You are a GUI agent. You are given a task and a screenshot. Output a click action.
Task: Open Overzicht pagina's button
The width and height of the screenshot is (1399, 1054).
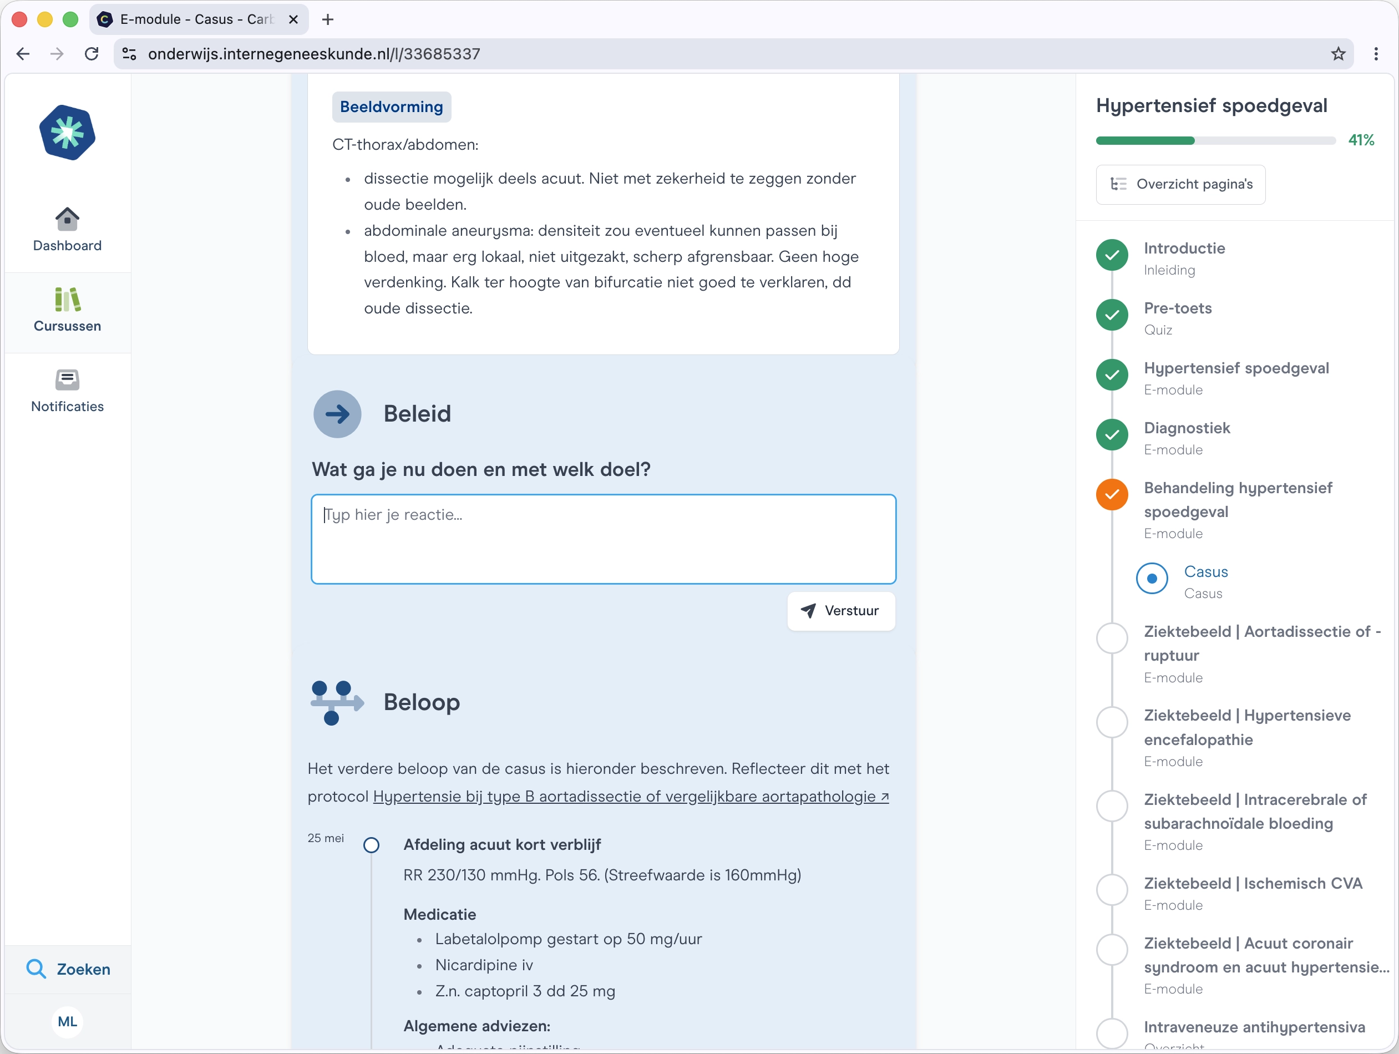pos(1180,184)
